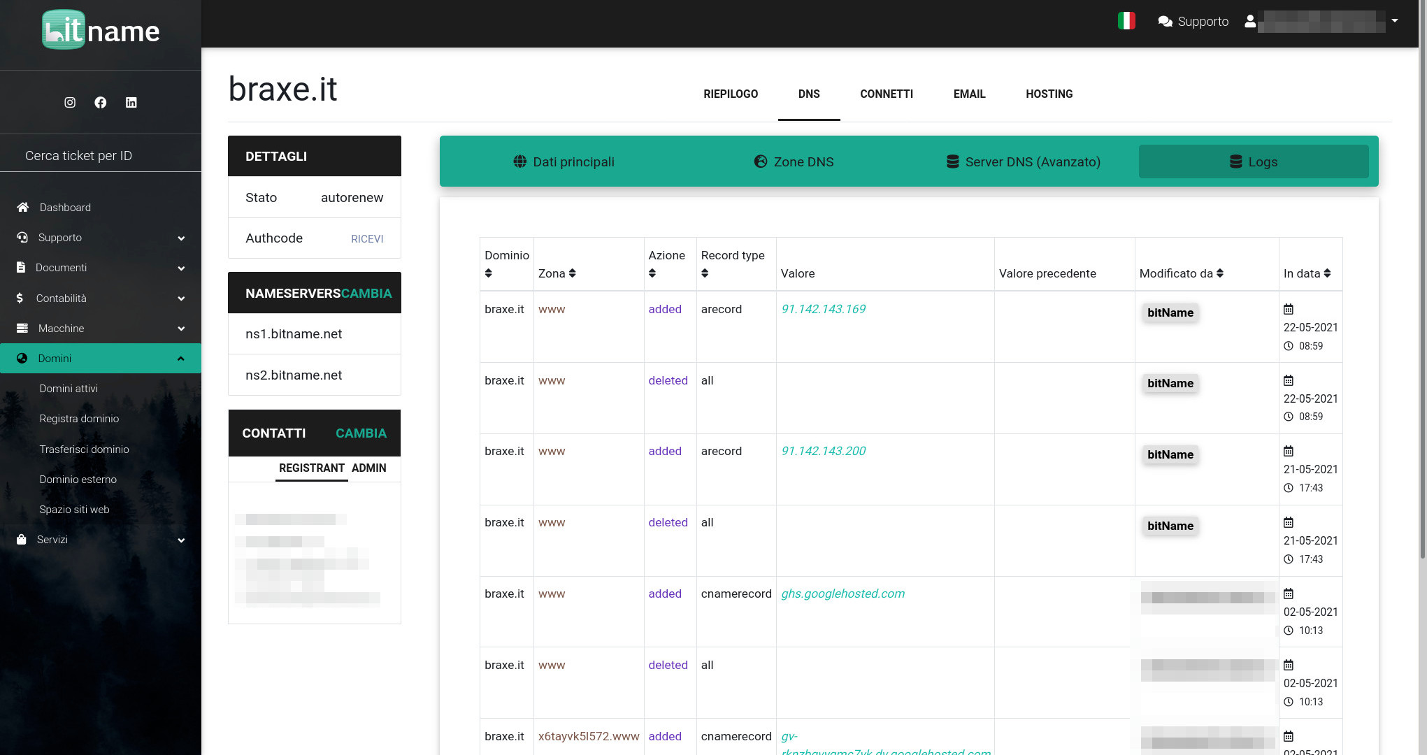Screen dimensions: 1427x755
Task: Click the Documenti file icon
Action: click(x=21, y=268)
